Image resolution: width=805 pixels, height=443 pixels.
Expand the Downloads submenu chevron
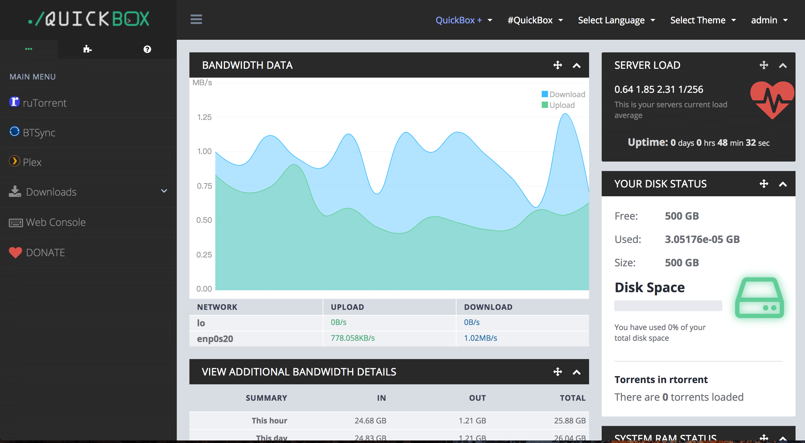pyautogui.click(x=164, y=191)
